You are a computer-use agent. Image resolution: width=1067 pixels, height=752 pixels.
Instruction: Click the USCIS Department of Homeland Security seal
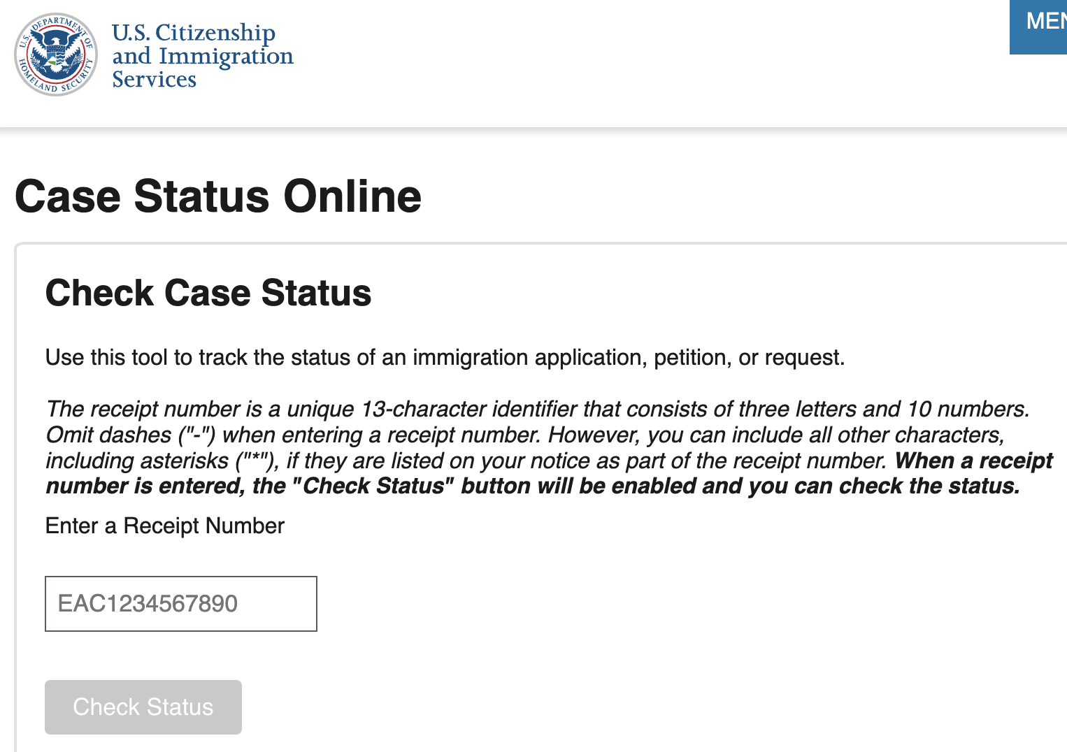coord(56,54)
